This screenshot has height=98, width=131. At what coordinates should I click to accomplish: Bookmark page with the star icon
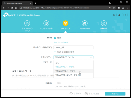click(x=114, y=8)
